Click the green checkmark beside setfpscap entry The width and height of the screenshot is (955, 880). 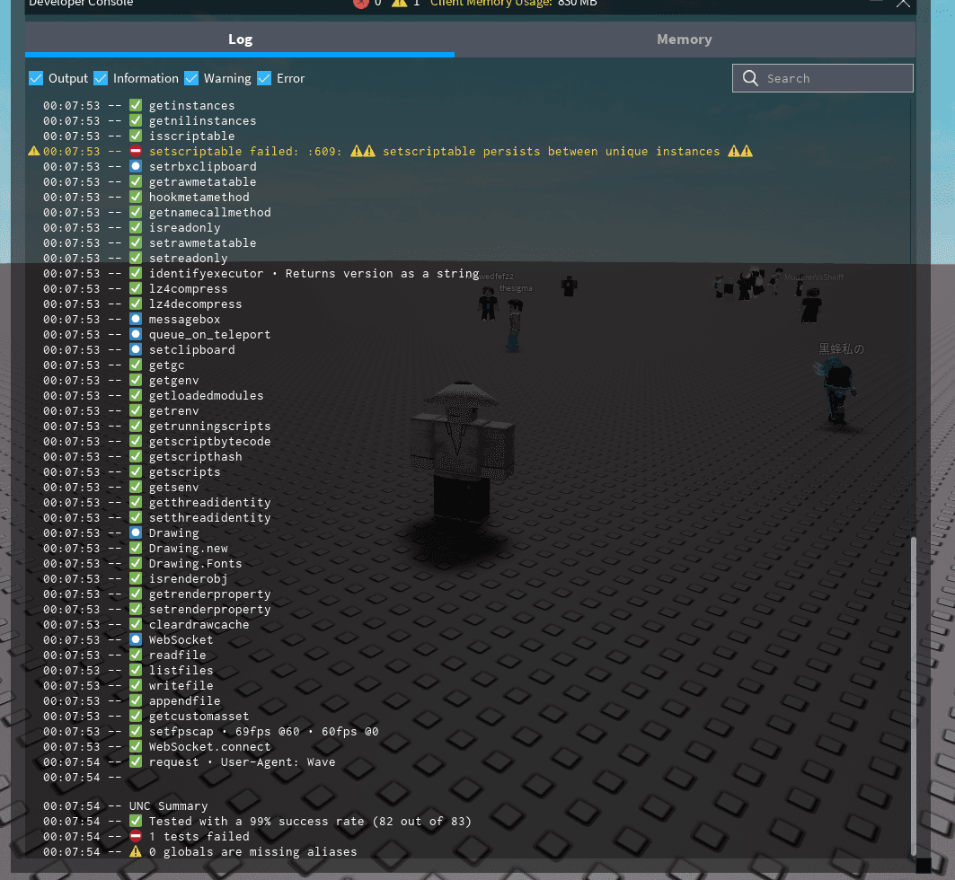135,731
